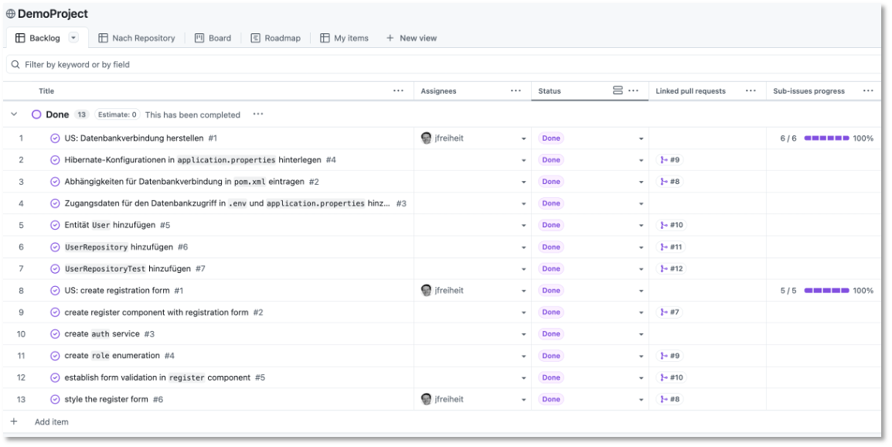Open pull request #8 in Abhängigkeiten row

(669, 182)
